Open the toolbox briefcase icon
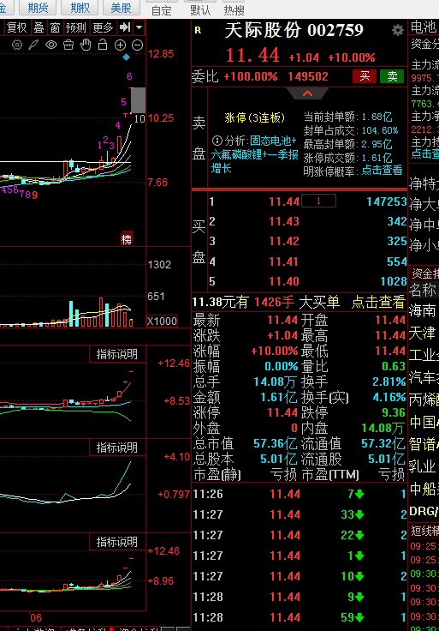The height and width of the screenshot is (631, 439). 68,45
